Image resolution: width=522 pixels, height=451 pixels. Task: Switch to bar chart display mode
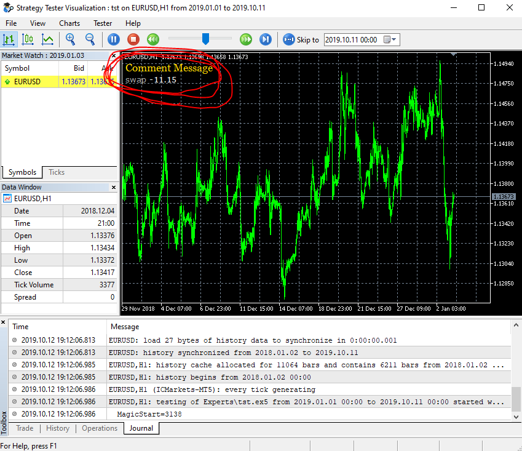[x=9, y=39]
